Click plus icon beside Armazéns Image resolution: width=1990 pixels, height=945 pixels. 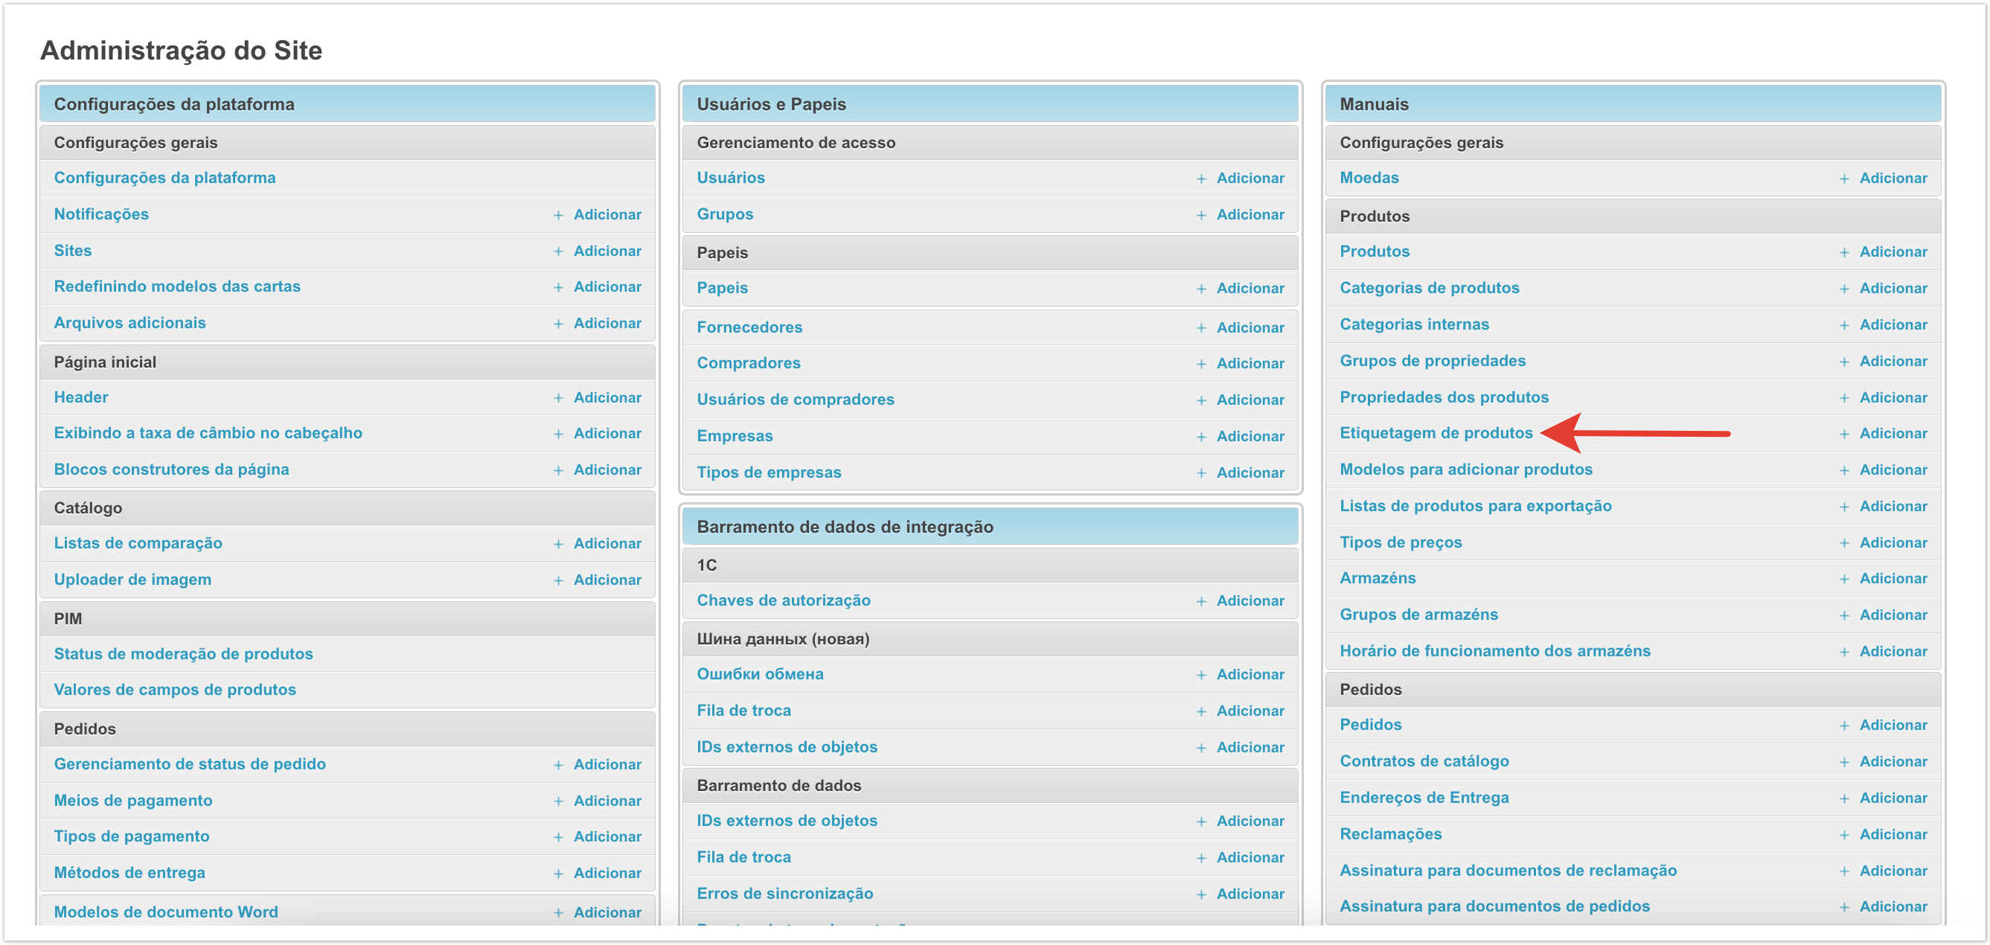[1843, 580]
